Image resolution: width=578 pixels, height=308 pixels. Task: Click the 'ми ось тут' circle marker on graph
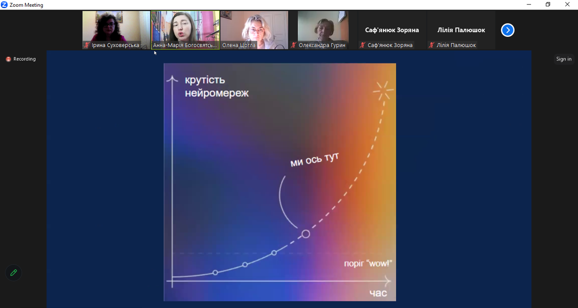click(x=306, y=234)
